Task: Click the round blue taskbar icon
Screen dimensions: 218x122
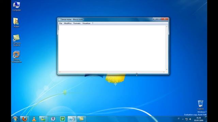Action: click(53, 119)
